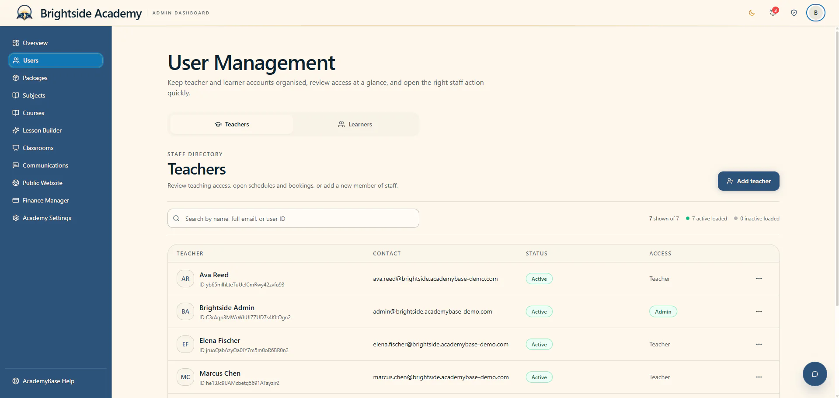Click Ava Reed's Active status badge

(x=539, y=279)
